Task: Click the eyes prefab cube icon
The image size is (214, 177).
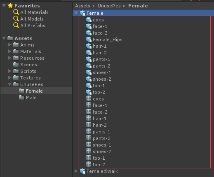Action: (89, 20)
